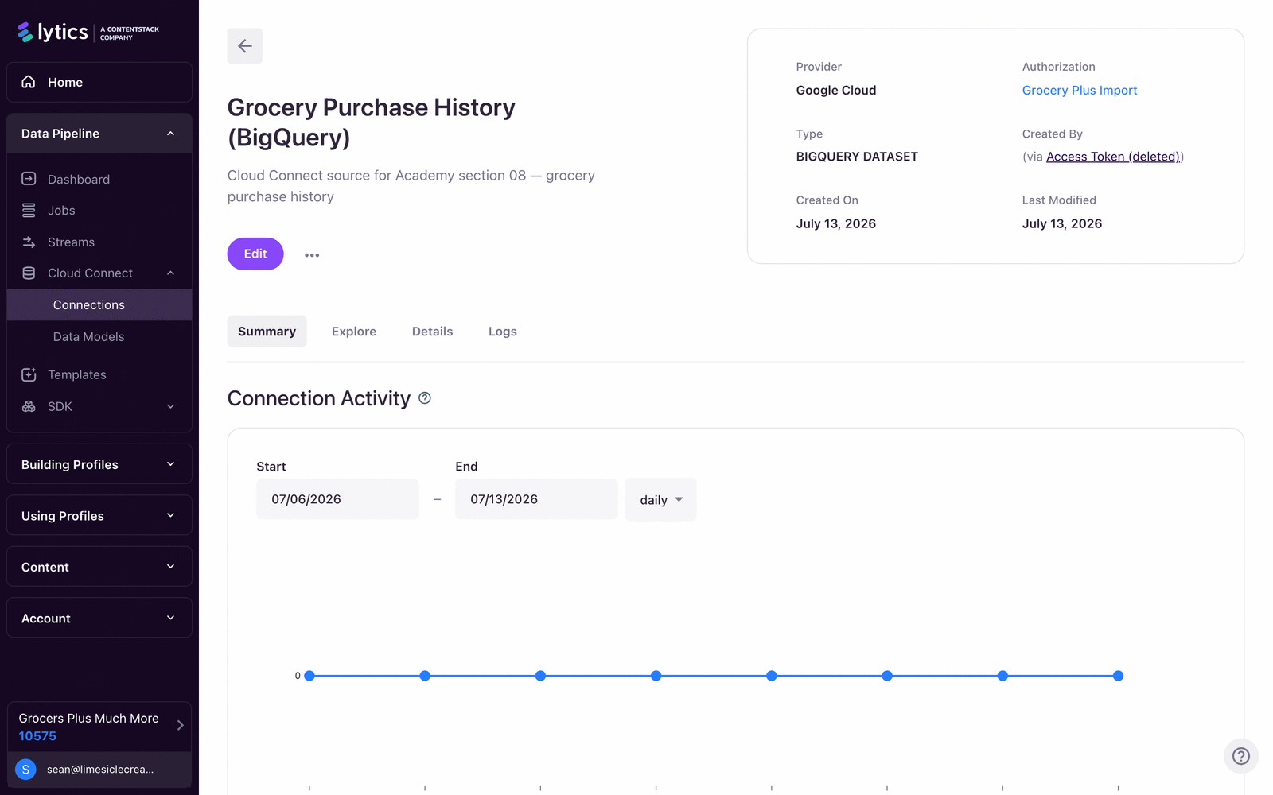The height and width of the screenshot is (795, 1273).
Task: Click the Google Cloud provider value
Action: 836,91
